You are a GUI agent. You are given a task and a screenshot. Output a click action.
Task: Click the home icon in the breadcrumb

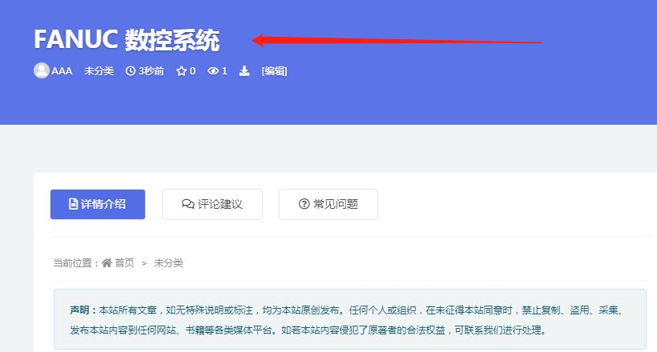tap(107, 263)
